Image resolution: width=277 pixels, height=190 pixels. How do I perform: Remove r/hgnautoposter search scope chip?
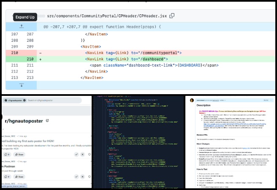24,100
